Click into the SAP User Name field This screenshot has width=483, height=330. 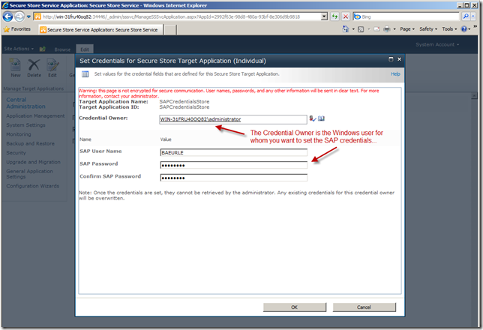point(233,152)
